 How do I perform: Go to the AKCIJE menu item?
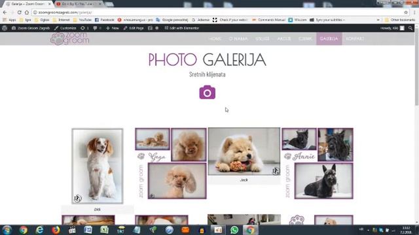[x=284, y=39]
